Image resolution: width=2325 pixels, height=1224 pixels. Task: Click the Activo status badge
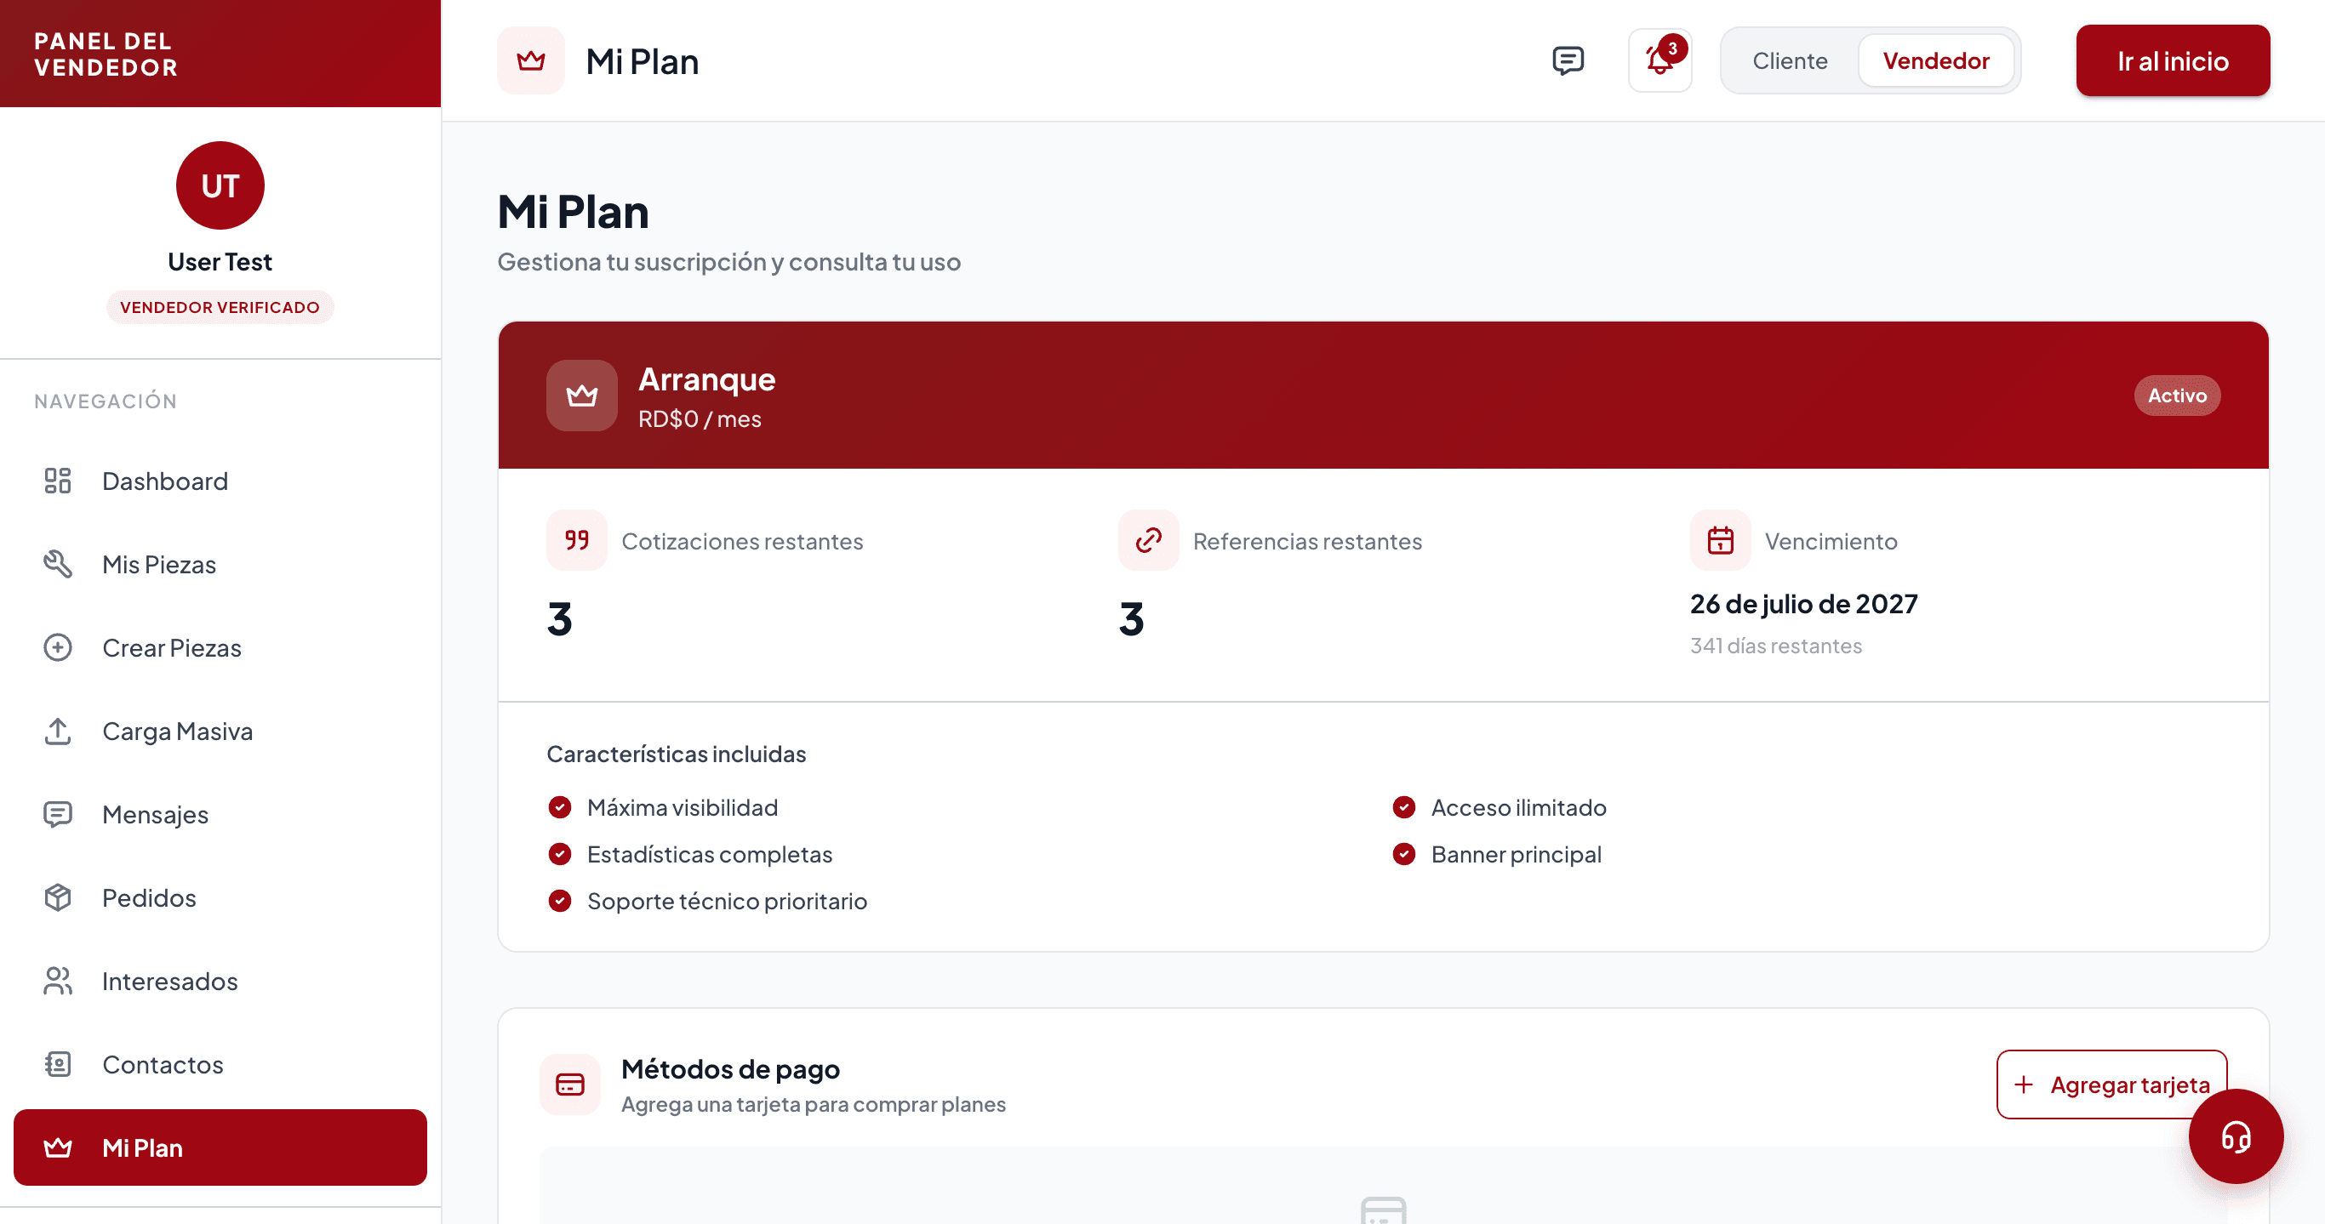[2177, 395]
